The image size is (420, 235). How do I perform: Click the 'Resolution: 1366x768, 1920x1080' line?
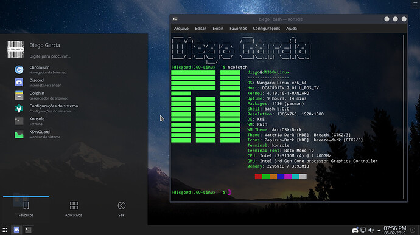point(285,114)
